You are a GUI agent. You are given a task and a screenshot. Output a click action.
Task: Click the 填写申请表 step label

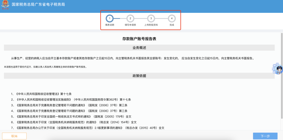click(130, 25)
